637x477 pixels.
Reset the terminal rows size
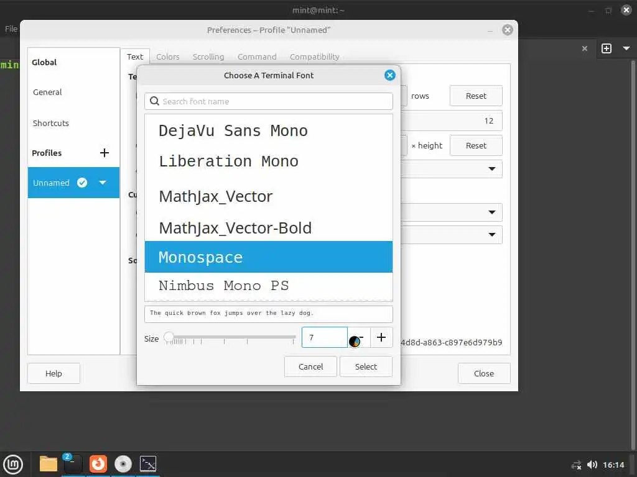click(476, 96)
